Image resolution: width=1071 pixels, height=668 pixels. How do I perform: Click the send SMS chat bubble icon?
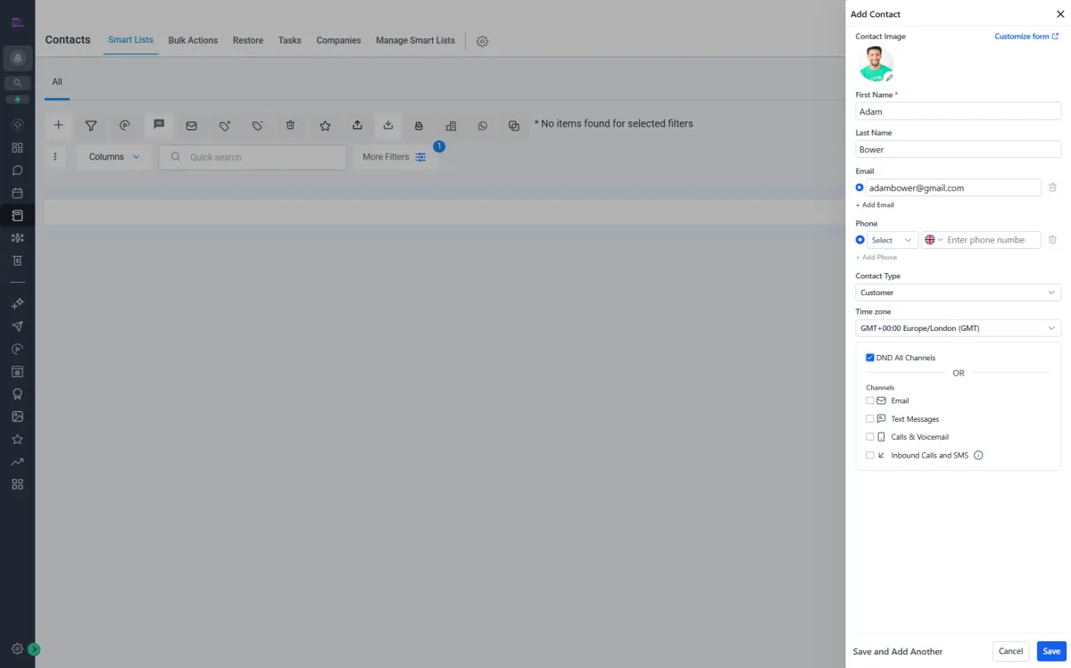click(x=159, y=125)
